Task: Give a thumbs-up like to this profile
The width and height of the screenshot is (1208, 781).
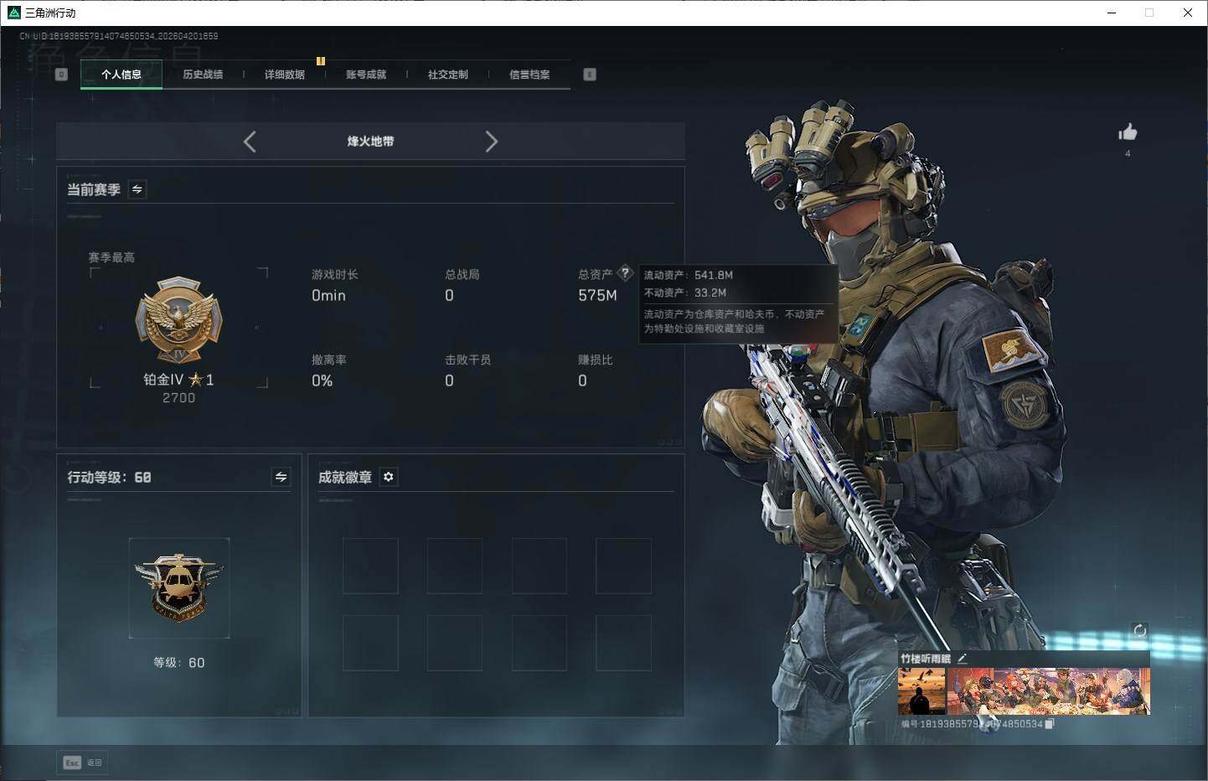Action: (x=1128, y=132)
